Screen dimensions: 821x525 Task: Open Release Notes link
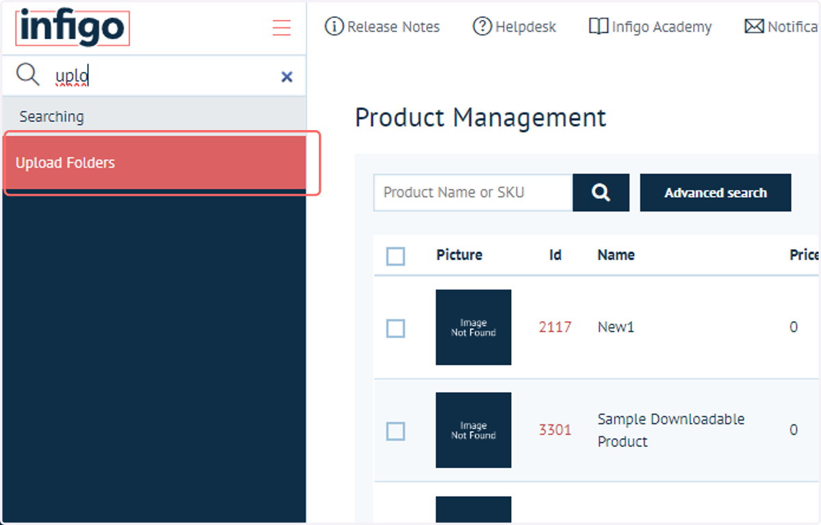pos(393,27)
